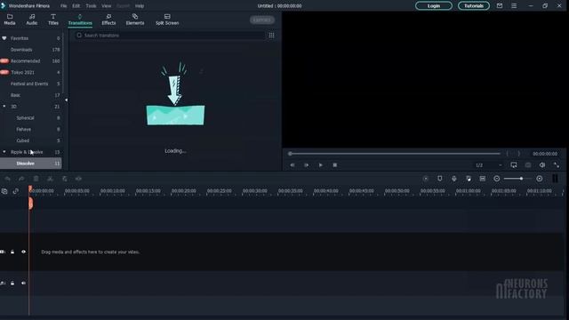Select the Tokyo 2021 category
569x320 pixels.
(x=31, y=72)
